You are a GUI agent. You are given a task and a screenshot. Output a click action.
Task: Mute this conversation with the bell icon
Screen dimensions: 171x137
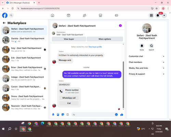pos(142,46)
